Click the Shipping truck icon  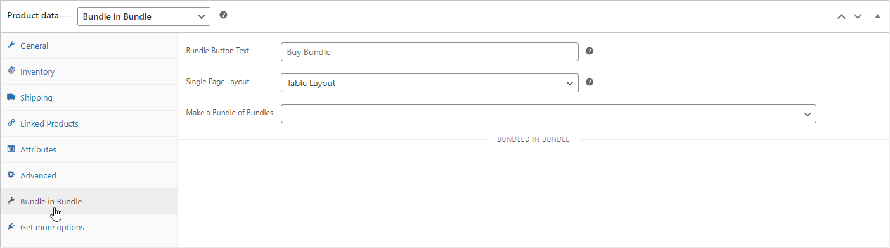pos(11,97)
